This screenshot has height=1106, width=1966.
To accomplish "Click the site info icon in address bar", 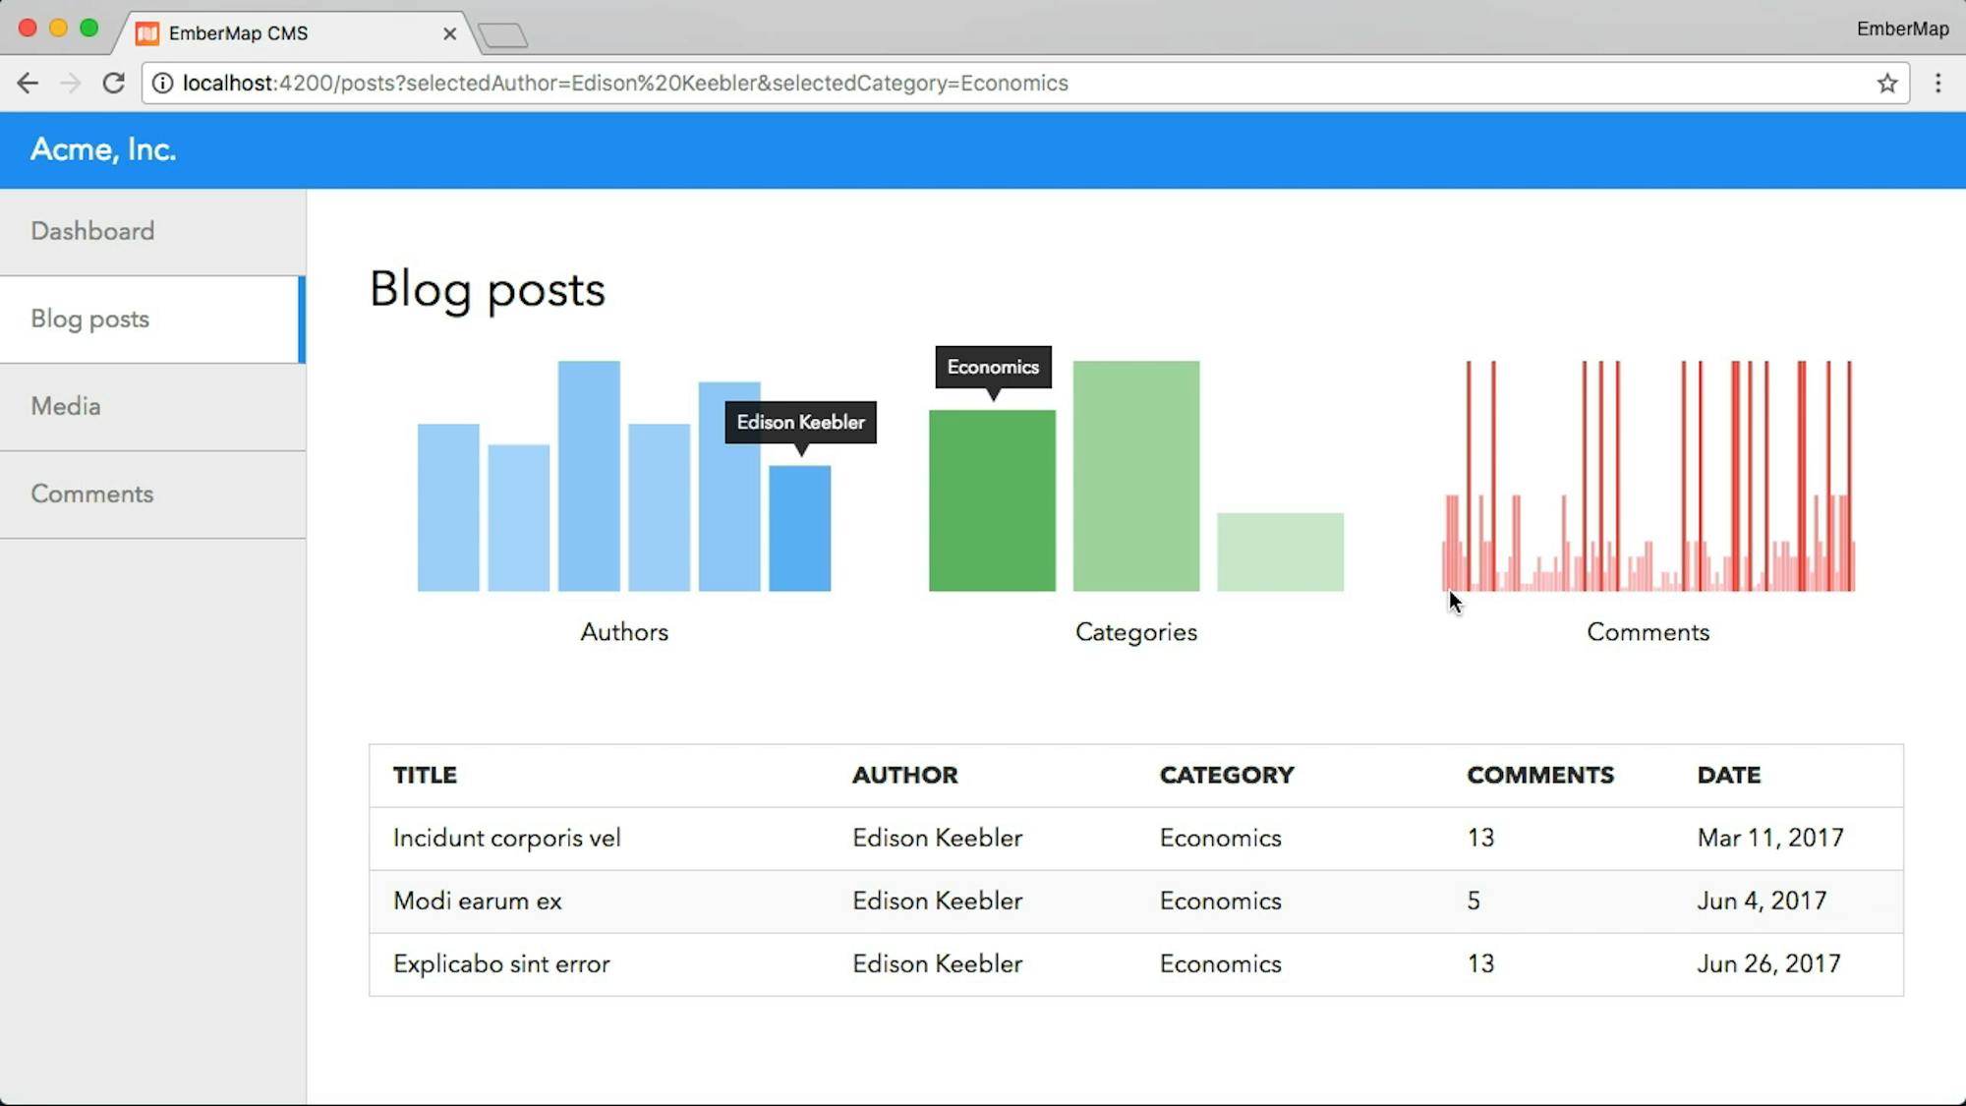I will [x=163, y=84].
